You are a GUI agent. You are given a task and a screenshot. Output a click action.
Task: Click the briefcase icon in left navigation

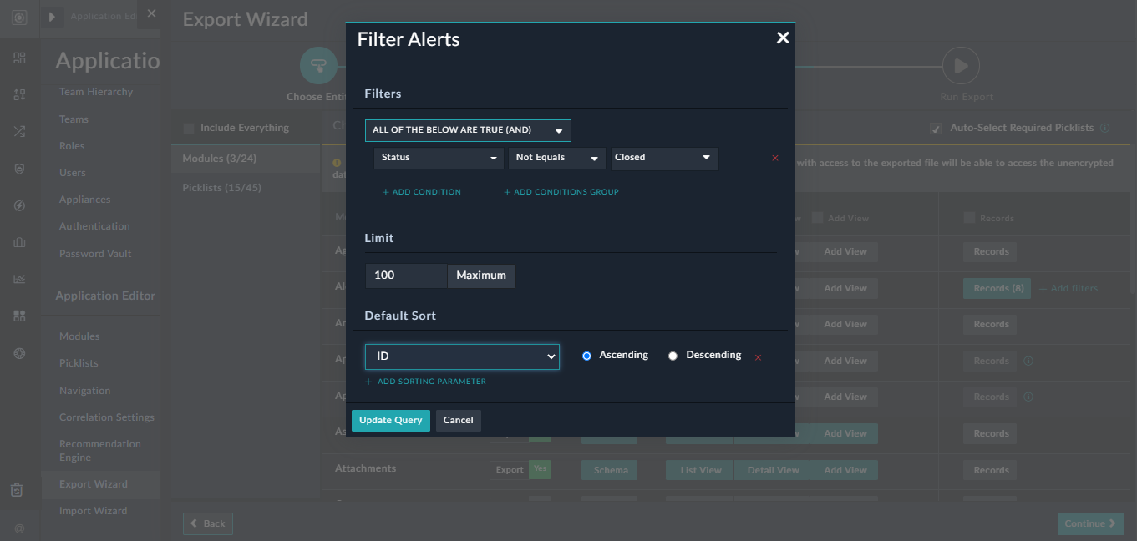pos(19,242)
